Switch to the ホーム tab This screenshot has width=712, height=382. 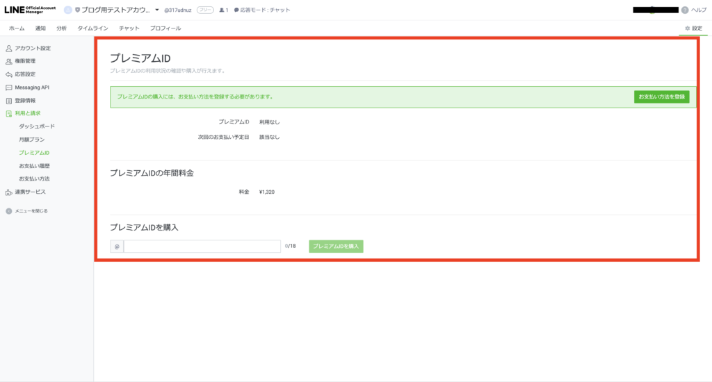click(17, 28)
